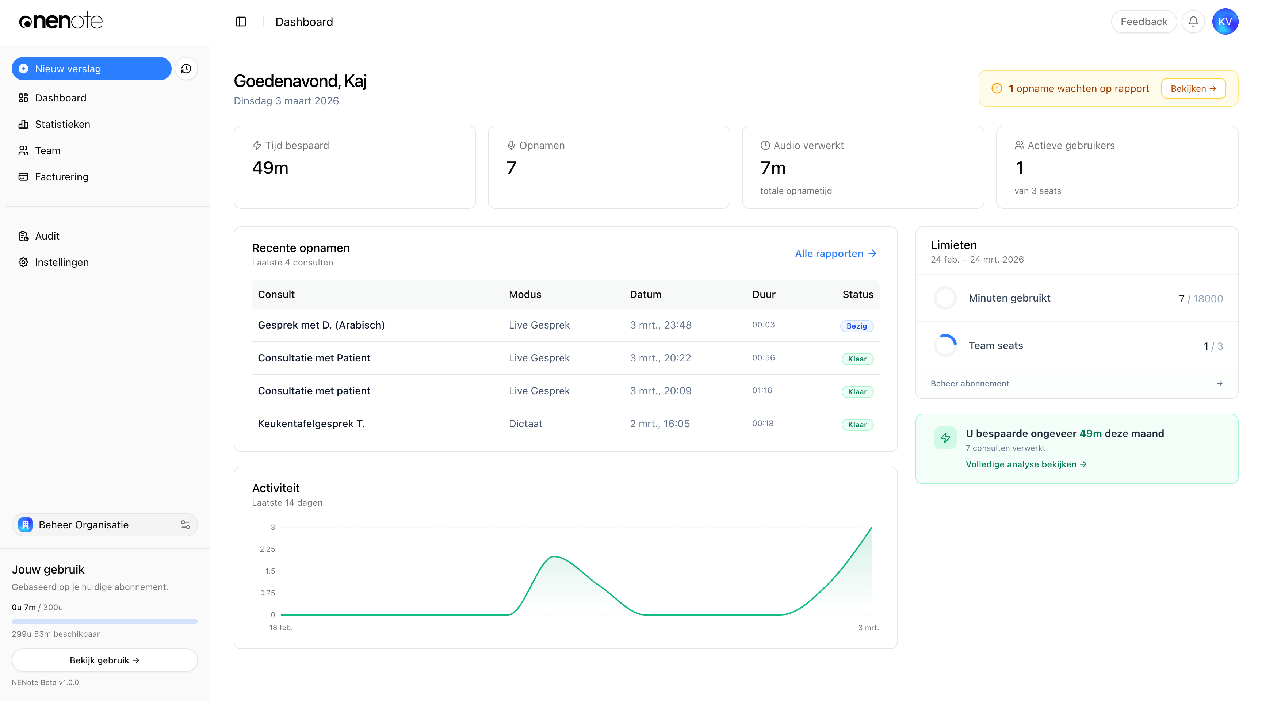Open the notifications bell

click(x=1193, y=22)
